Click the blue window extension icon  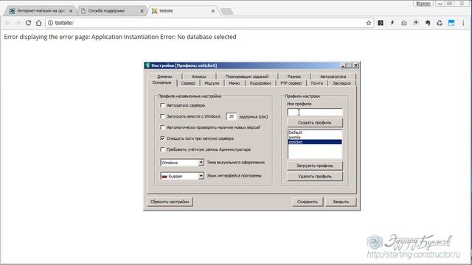coord(451,23)
